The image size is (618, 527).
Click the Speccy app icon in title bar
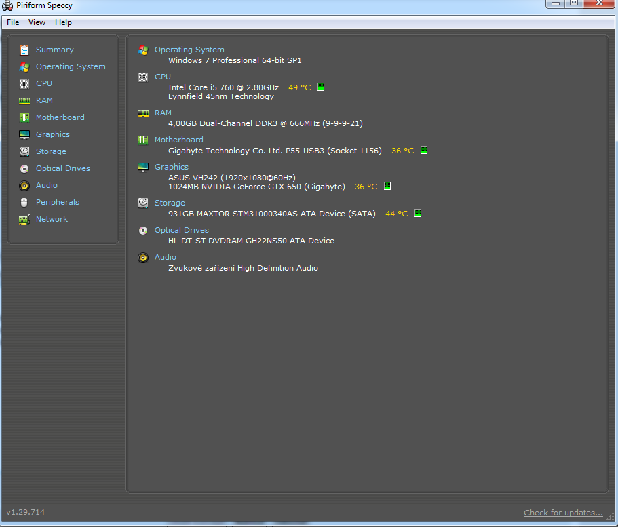tap(7, 6)
